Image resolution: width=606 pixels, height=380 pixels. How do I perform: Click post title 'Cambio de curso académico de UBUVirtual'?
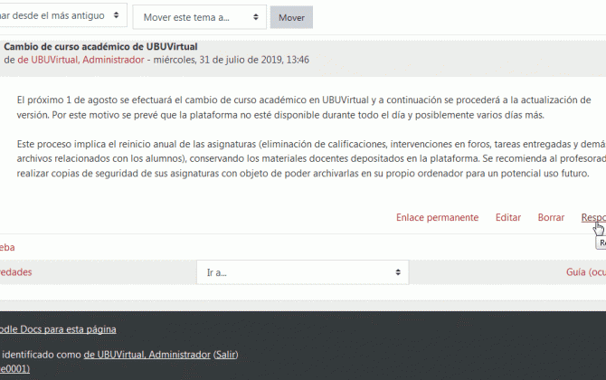tap(100, 46)
